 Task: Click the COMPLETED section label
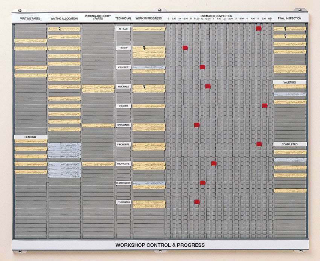click(290, 144)
